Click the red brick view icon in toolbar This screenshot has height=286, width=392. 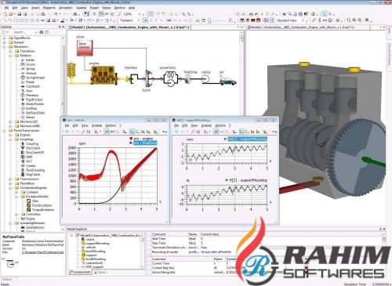click(253, 20)
